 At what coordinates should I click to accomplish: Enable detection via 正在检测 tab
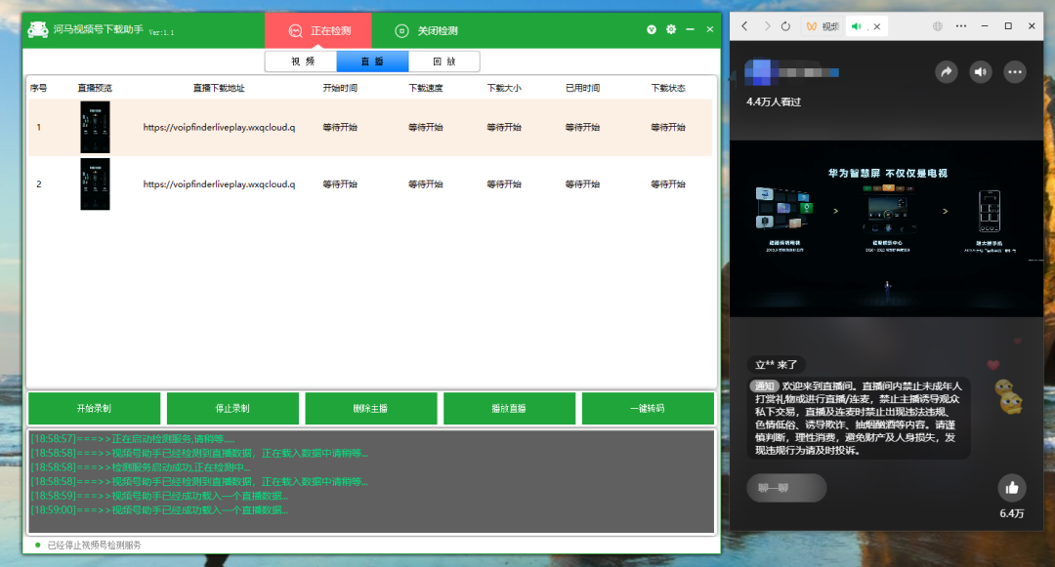pyautogui.click(x=318, y=31)
